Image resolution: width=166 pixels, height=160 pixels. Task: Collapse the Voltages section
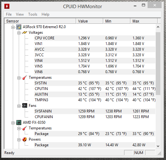point(19,33)
